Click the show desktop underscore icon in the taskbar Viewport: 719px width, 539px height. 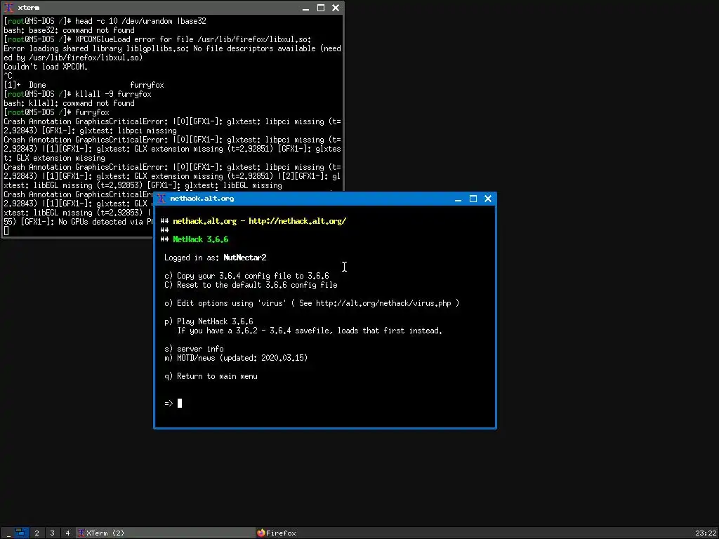(8, 533)
